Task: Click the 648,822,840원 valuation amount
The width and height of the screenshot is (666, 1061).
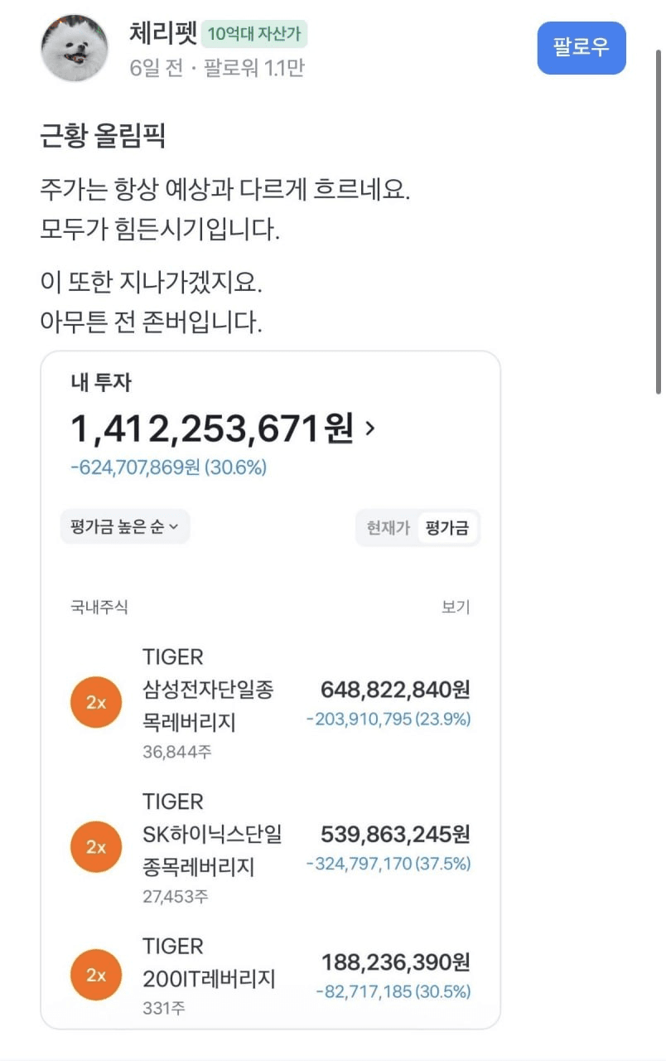Action: coord(395,689)
